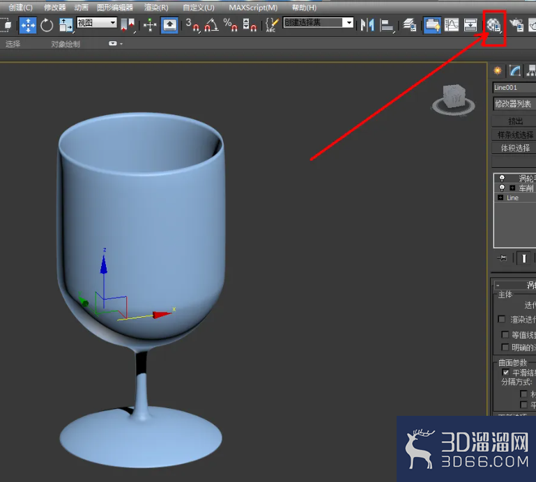
Task: Toggle Percent Snap icon
Action: pyautogui.click(x=230, y=25)
